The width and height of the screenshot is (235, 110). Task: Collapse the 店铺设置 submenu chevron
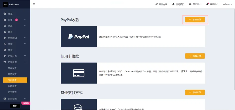point(25,62)
